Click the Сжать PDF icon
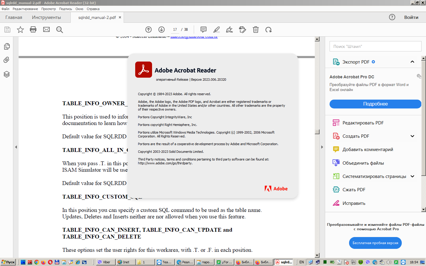This screenshot has height=266, width=426. [336, 189]
